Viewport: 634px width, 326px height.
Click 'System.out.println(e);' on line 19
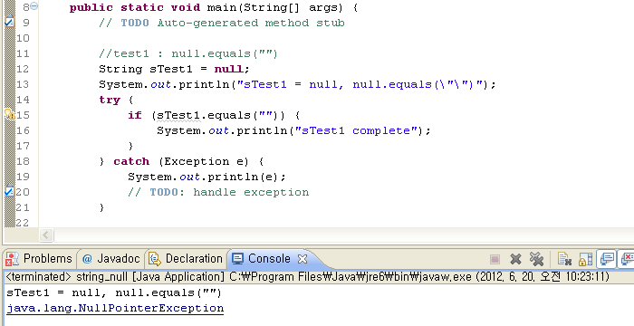207,177
